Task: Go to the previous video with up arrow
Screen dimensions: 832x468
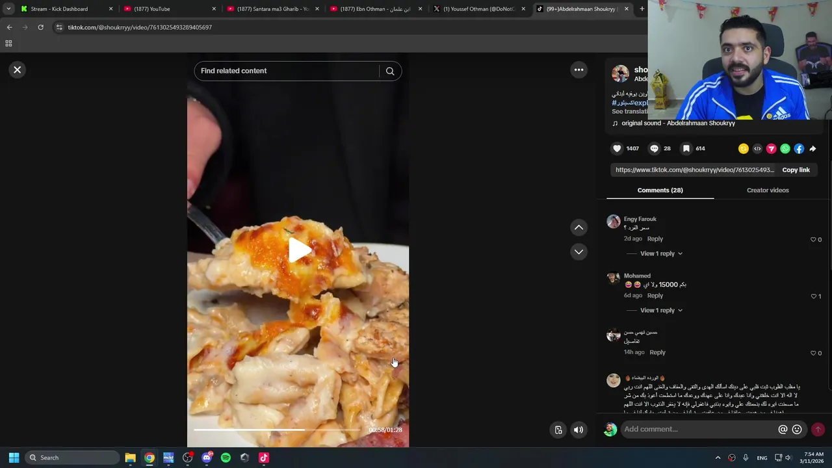Action: pos(578,227)
